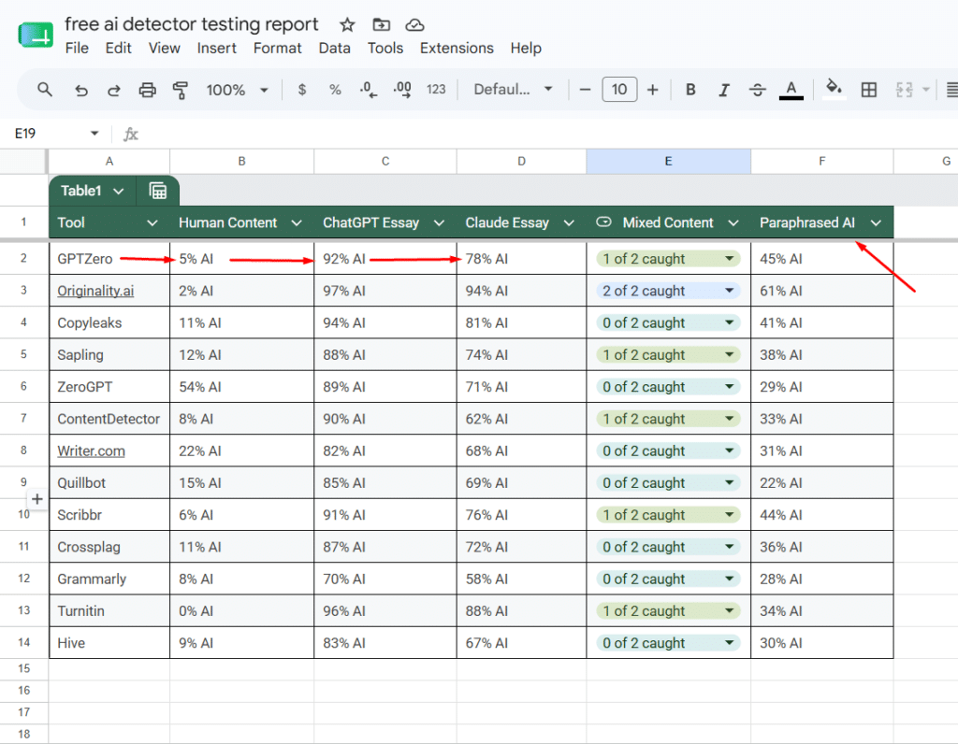
Task: Open Originality.ai's 2 of 2 caught dropdown
Action: tap(668, 291)
